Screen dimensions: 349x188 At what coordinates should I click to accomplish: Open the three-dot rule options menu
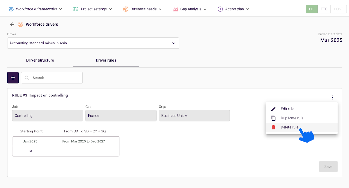tap(333, 98)
